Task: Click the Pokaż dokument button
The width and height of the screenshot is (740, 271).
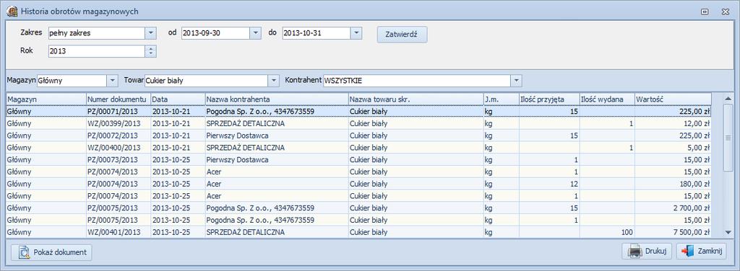Action: click(x=51, y=252)
